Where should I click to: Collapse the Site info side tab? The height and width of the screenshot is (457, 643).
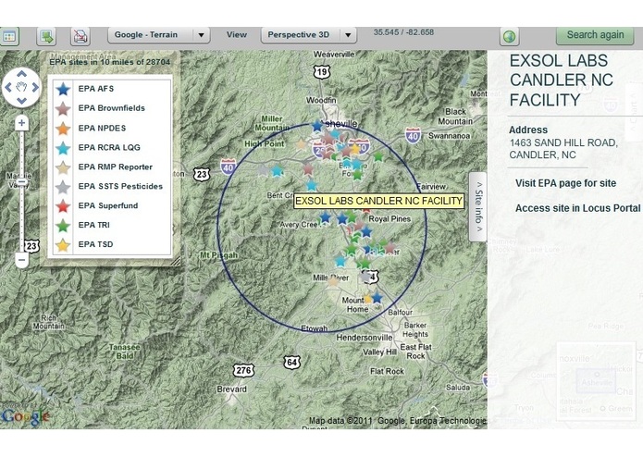pos(478,206)
